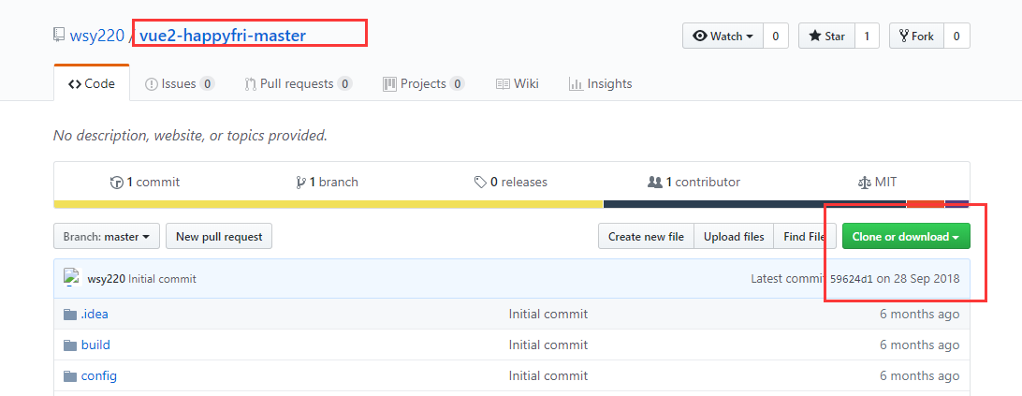Click the Star button's star icon
Screen dimensions: 1022x396
[815, 36]
